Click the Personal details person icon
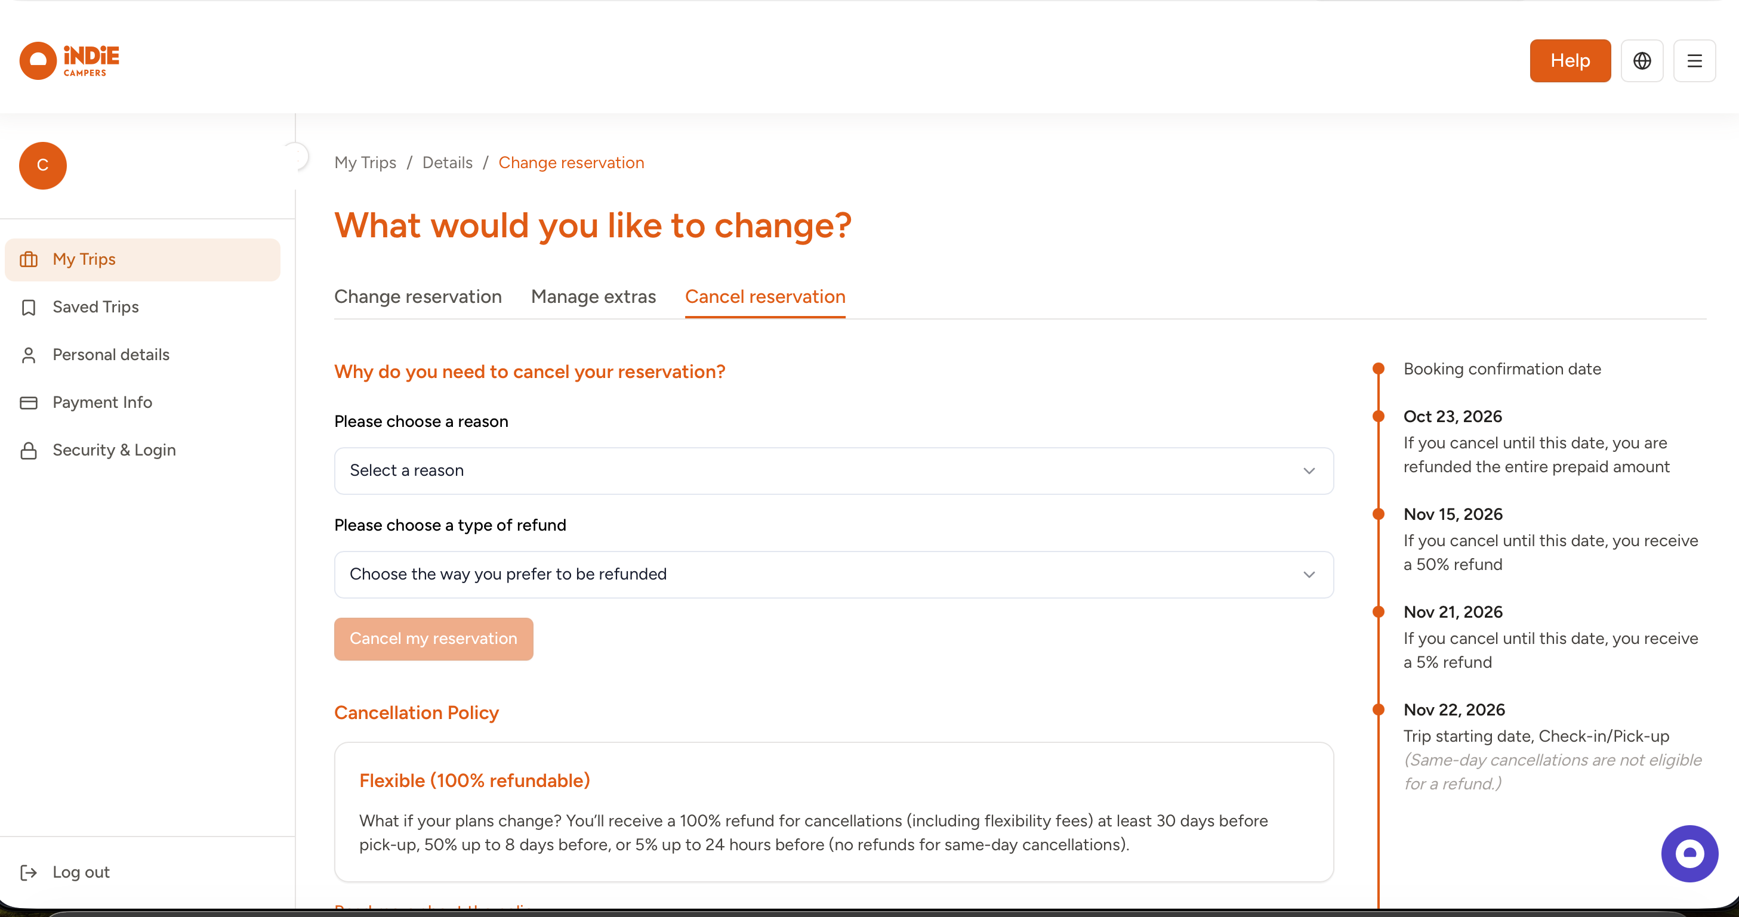1739x917 pixels. point(29,355)
